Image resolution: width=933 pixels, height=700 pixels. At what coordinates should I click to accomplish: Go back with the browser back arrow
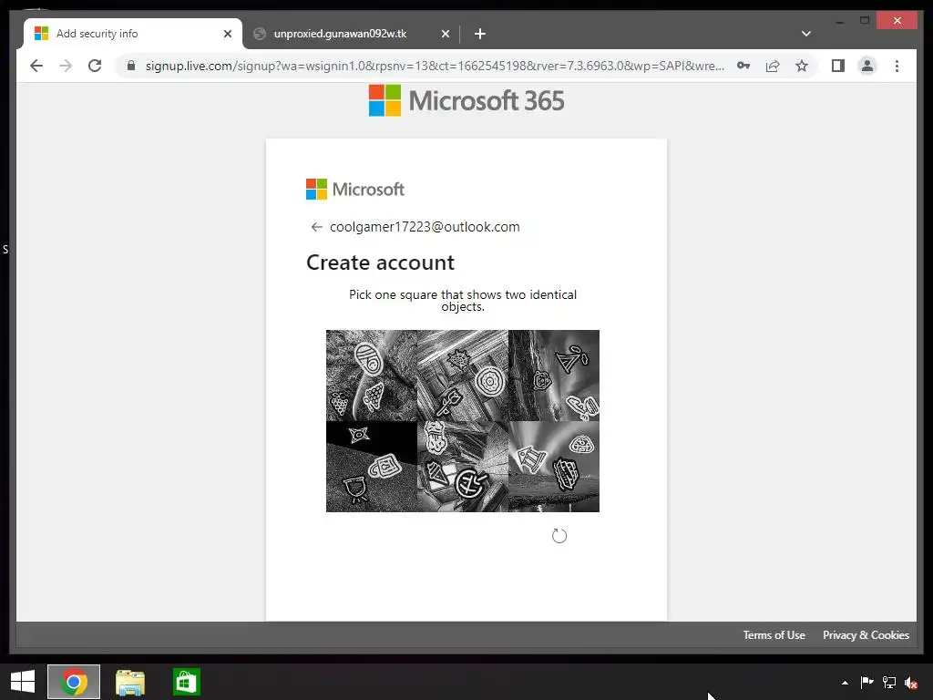pyautogui.click(x=36, y=66)
